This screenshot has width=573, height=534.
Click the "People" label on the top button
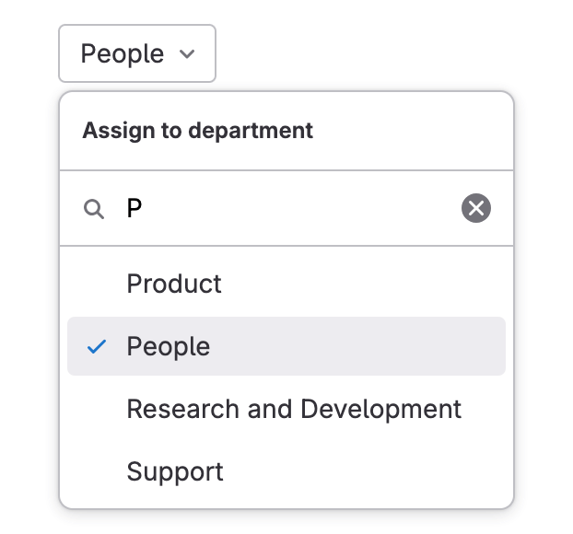pyautogui.click(x=123, y=54)
